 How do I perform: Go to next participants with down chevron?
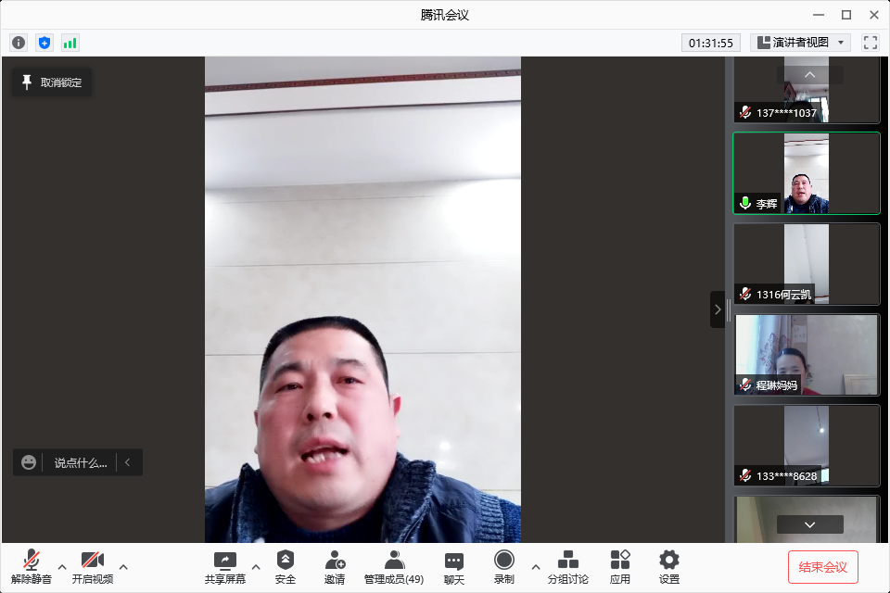pos(810,524)
